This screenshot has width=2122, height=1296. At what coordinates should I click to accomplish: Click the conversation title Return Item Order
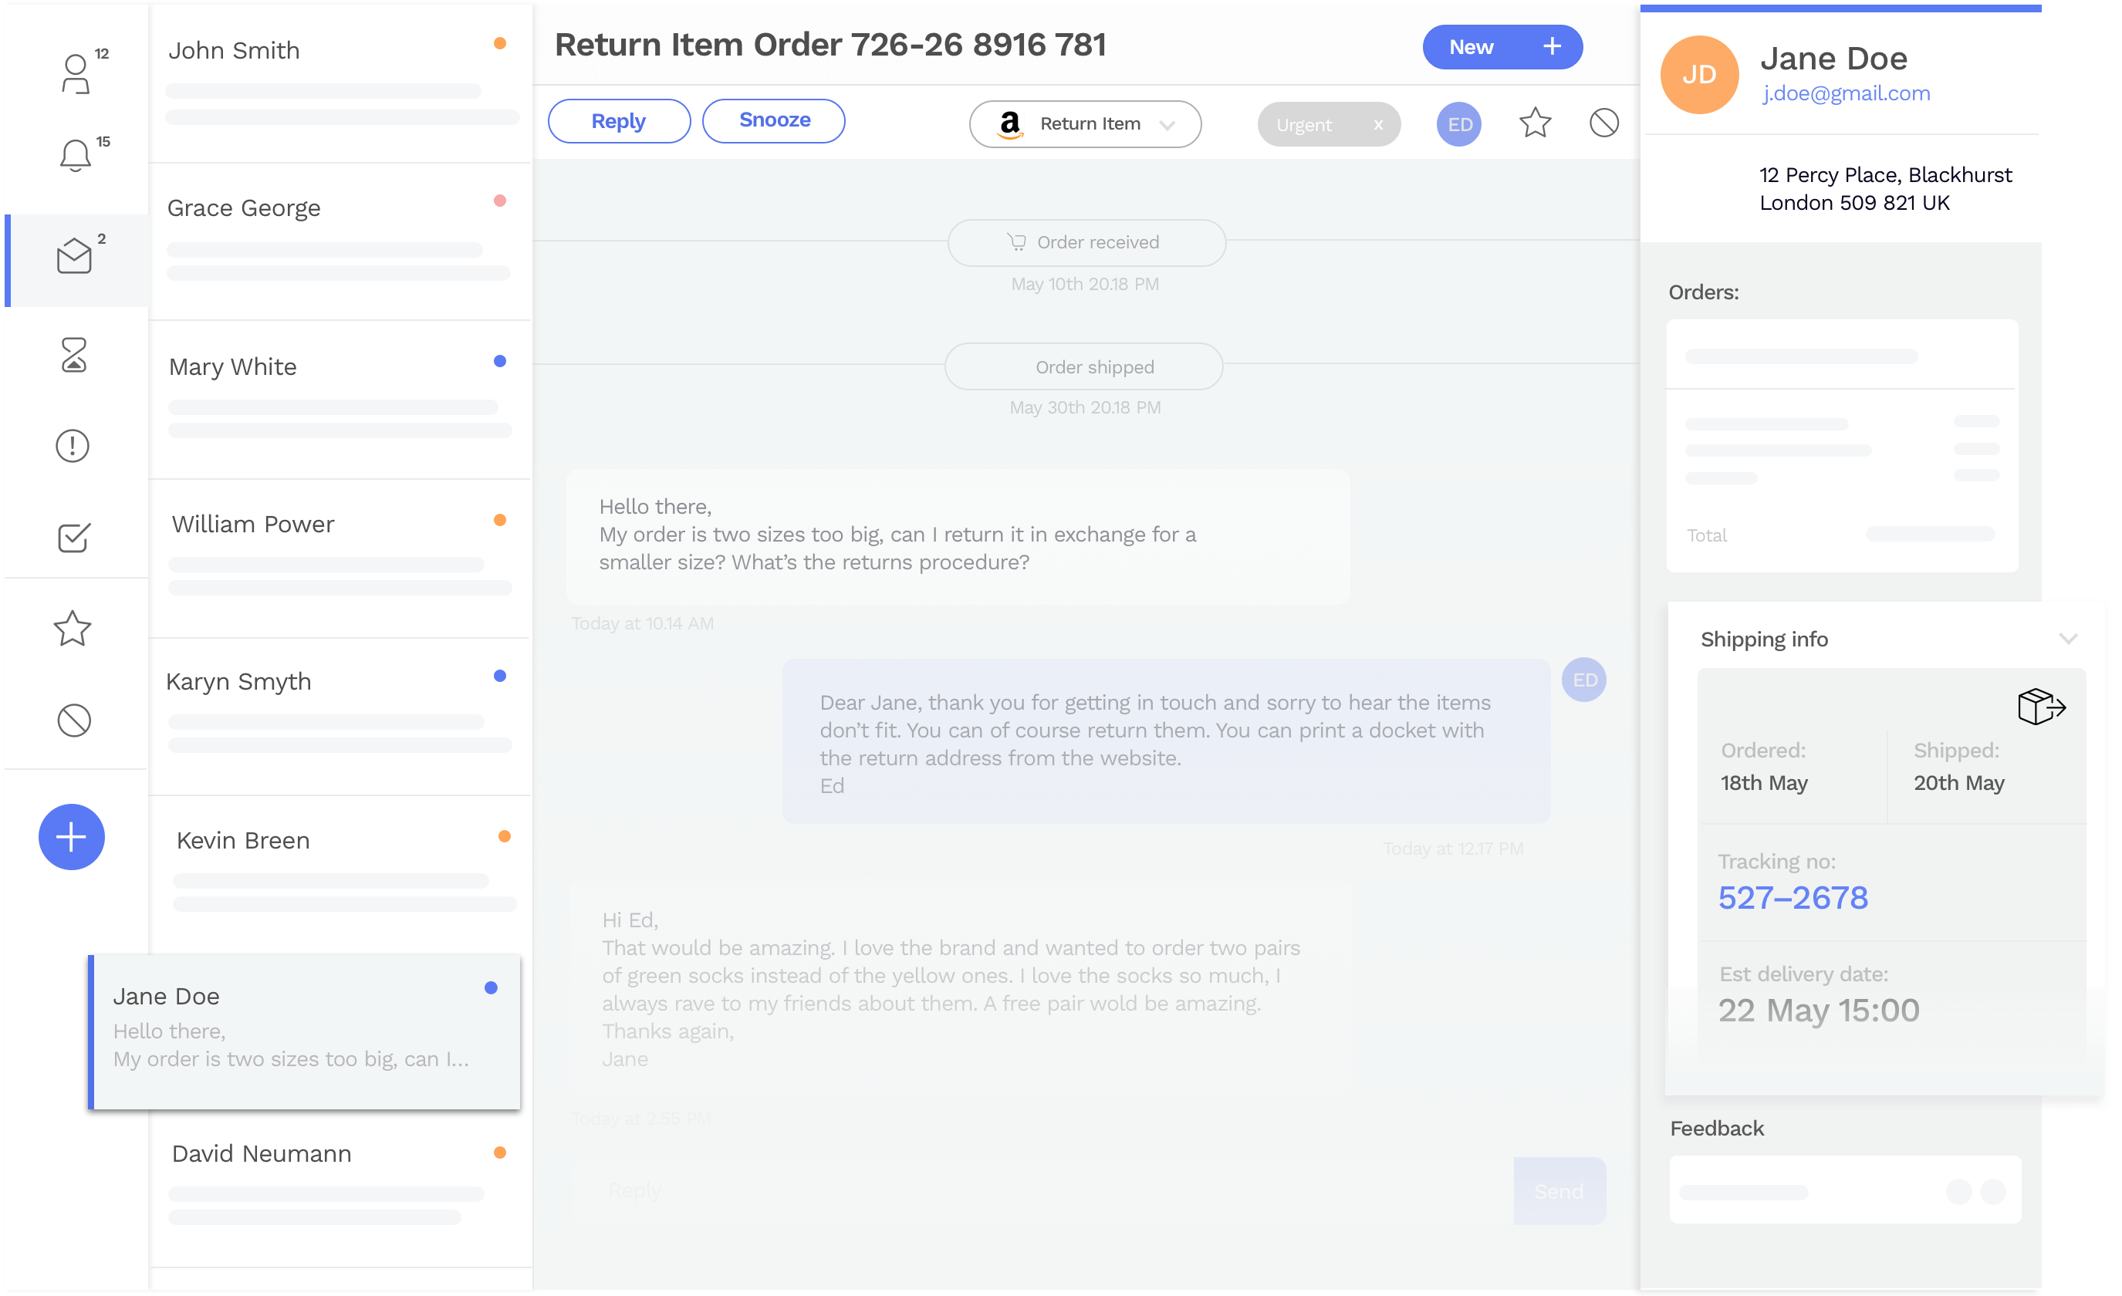(831, 45)
